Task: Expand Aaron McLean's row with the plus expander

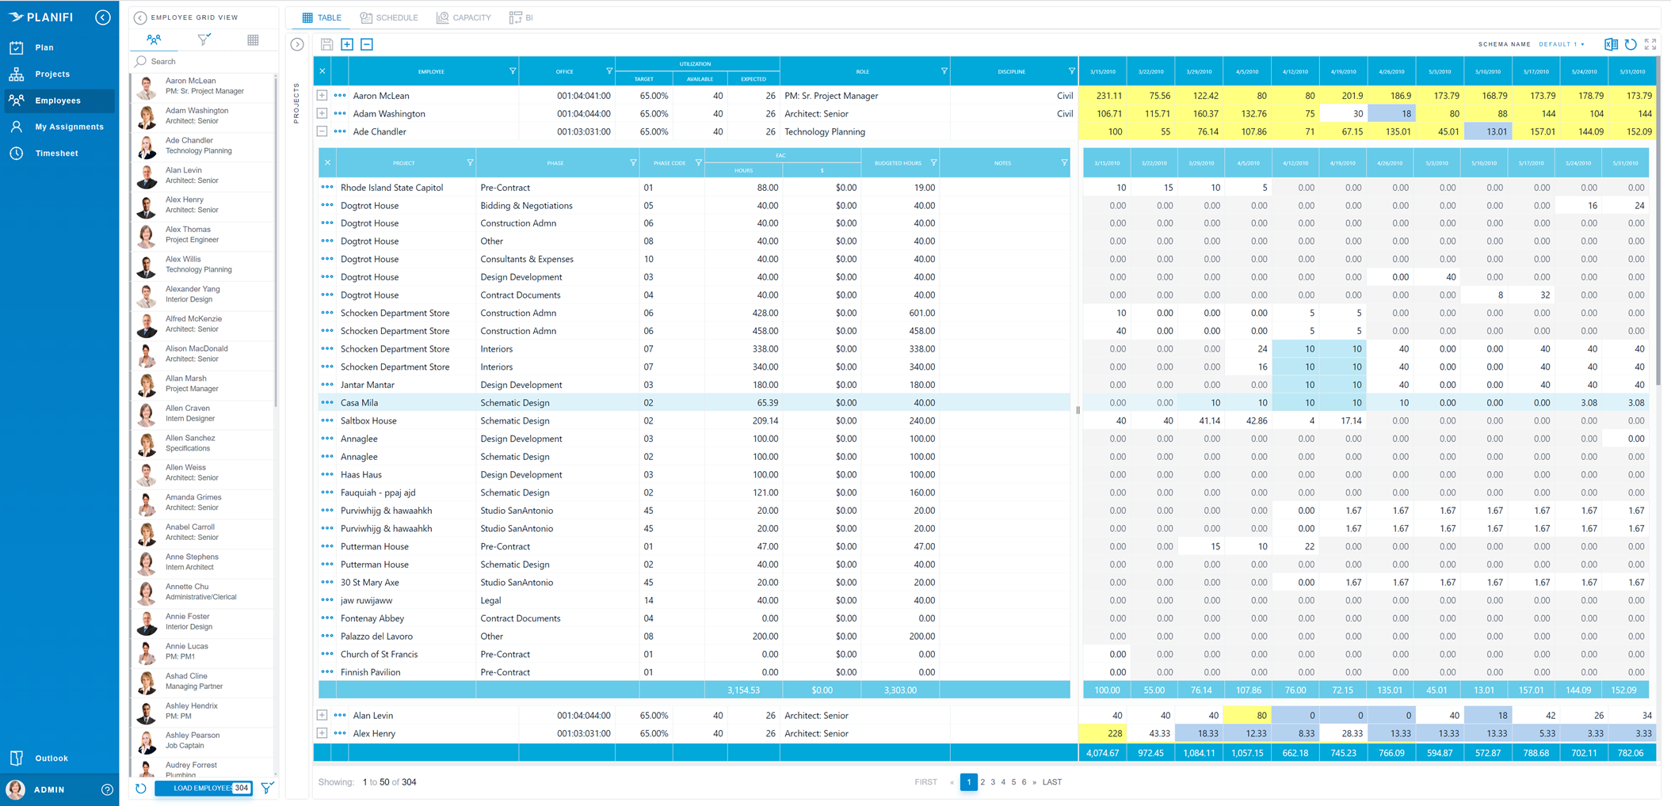Action: [322, 95]
